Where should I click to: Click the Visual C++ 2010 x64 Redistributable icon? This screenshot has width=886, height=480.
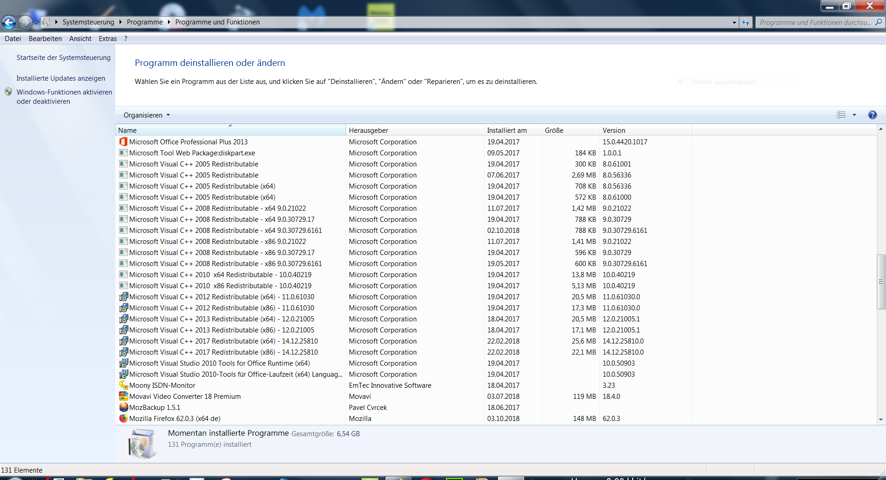point(123,274)
